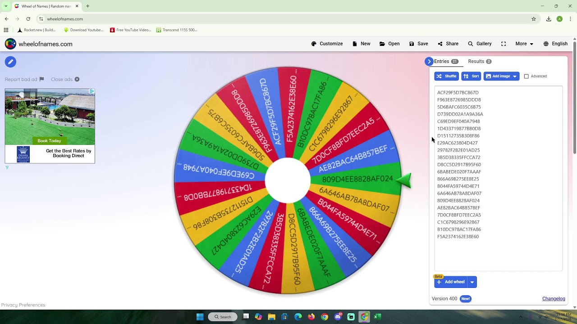Open Excel from the taskbar
The height and width of the screenshot is (324, 577).
(378, 317)
